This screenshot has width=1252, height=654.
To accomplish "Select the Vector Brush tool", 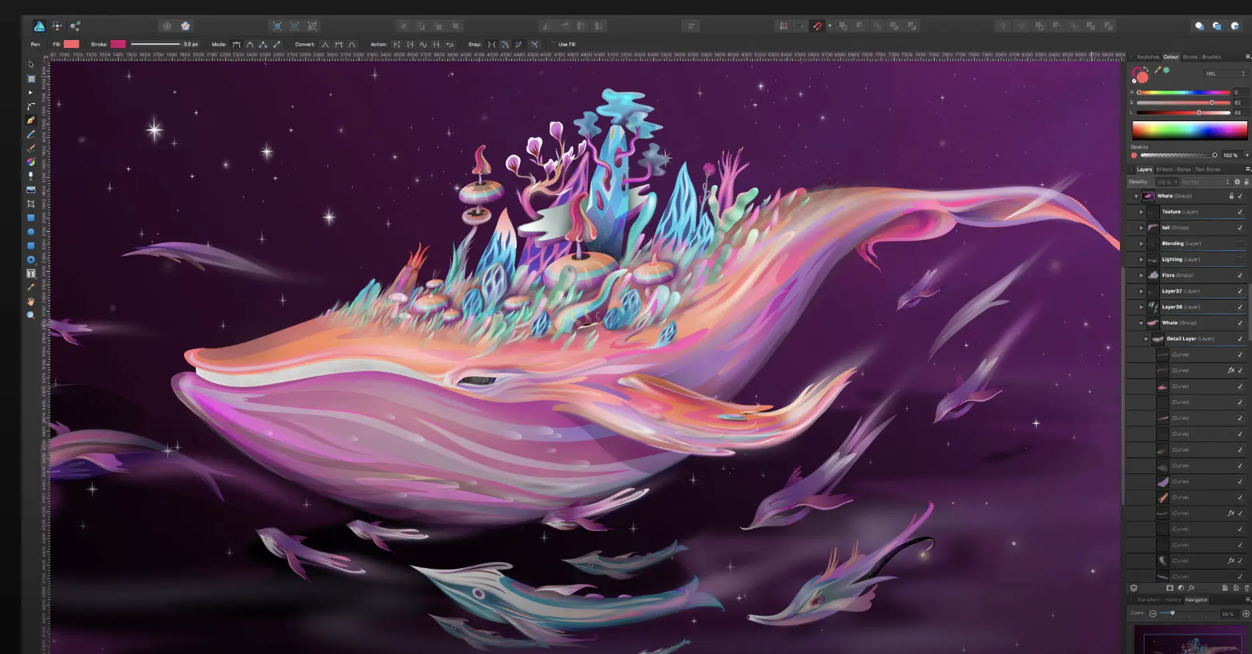I will coord(31,149).
